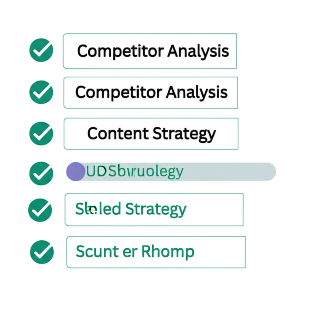Click the purple circle handle on the slider

(x=75, y=172)
